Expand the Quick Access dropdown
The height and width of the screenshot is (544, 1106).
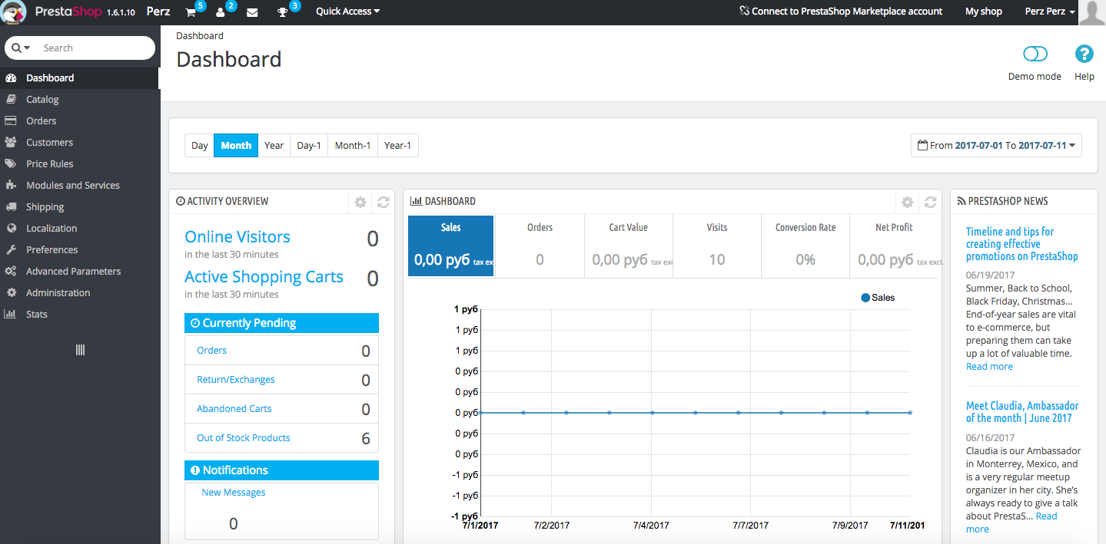point(348,12)
